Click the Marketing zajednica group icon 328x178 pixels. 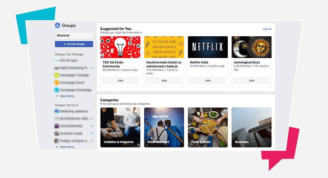pos(57,111)
